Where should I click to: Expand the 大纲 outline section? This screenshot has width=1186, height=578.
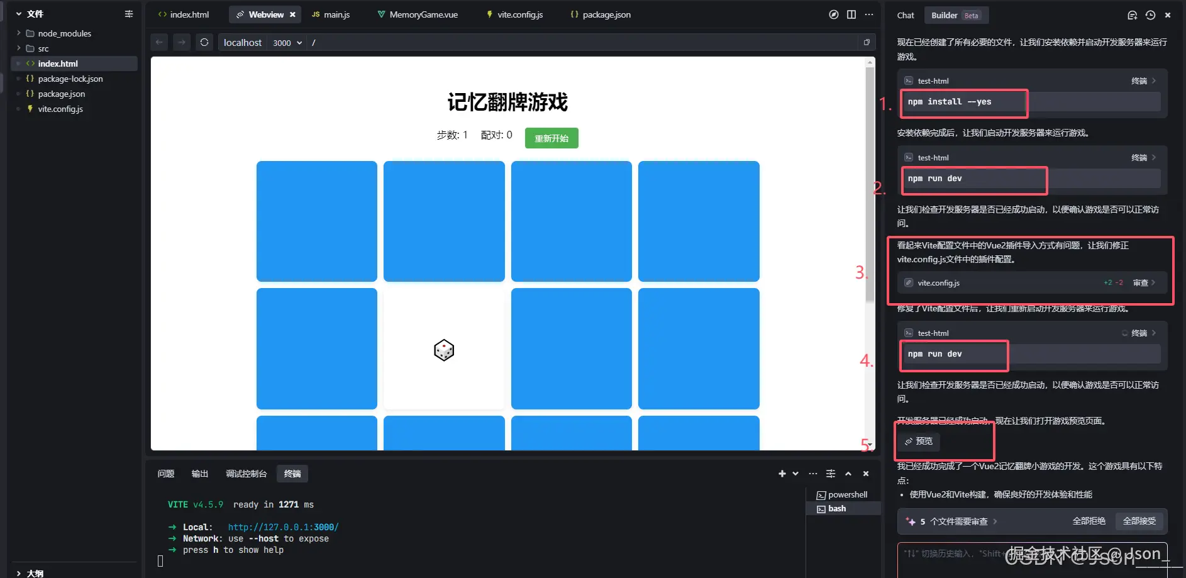tap(19, 573)
